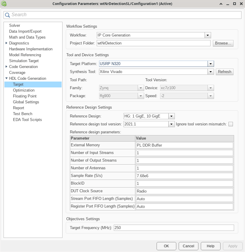245x252 pixels.
Task: Click the Project Folder text field
Action: coord(153,43)
